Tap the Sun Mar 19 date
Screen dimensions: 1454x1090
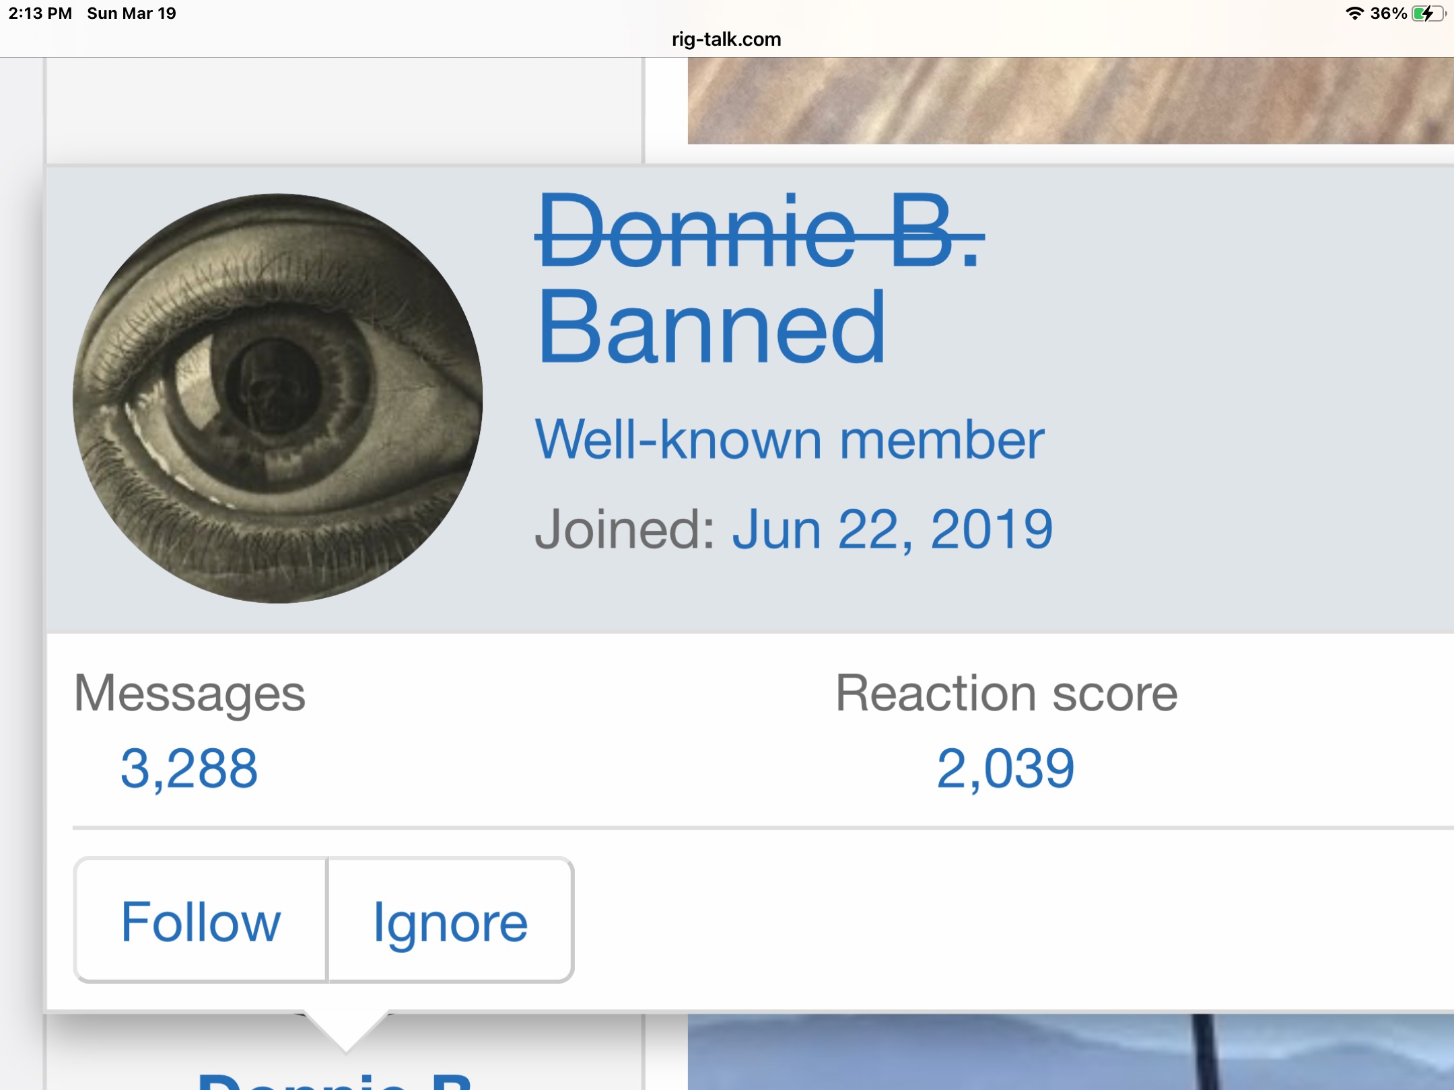pos(131,13)
